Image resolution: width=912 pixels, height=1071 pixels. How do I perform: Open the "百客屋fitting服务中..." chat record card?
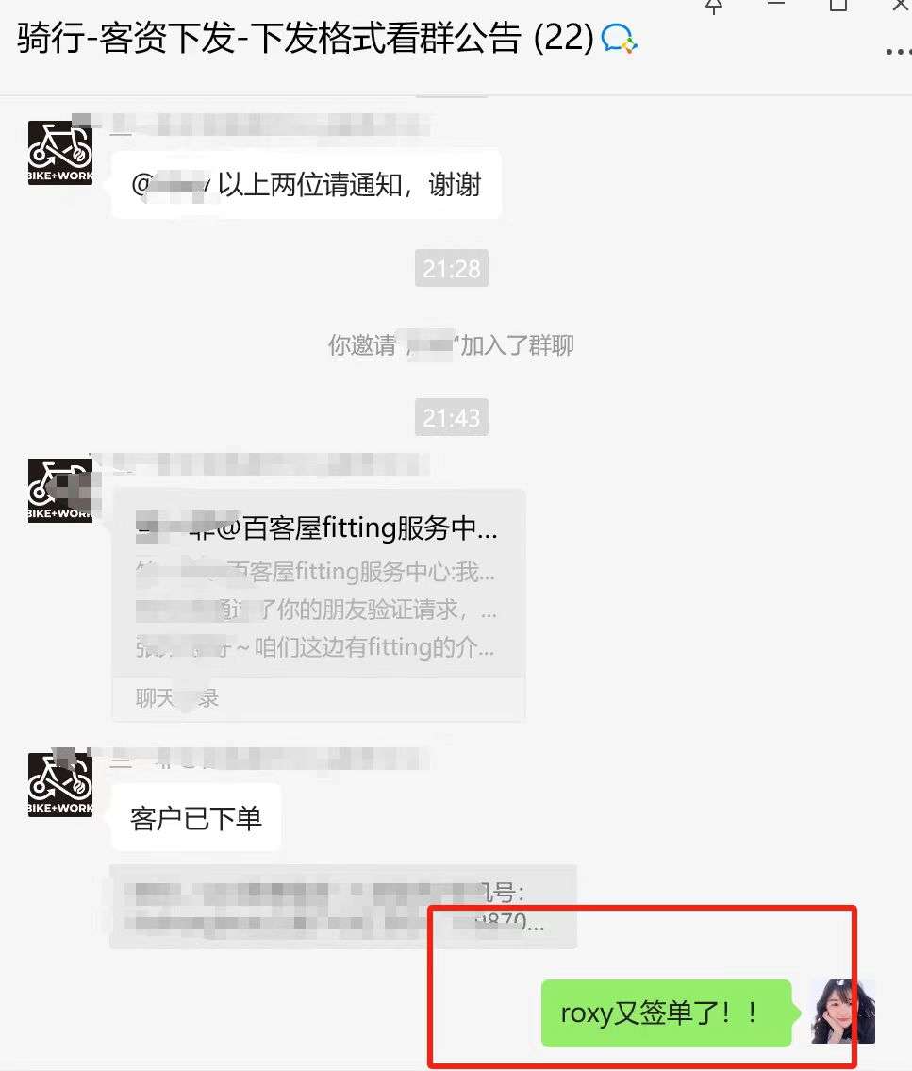coord(319,605)
